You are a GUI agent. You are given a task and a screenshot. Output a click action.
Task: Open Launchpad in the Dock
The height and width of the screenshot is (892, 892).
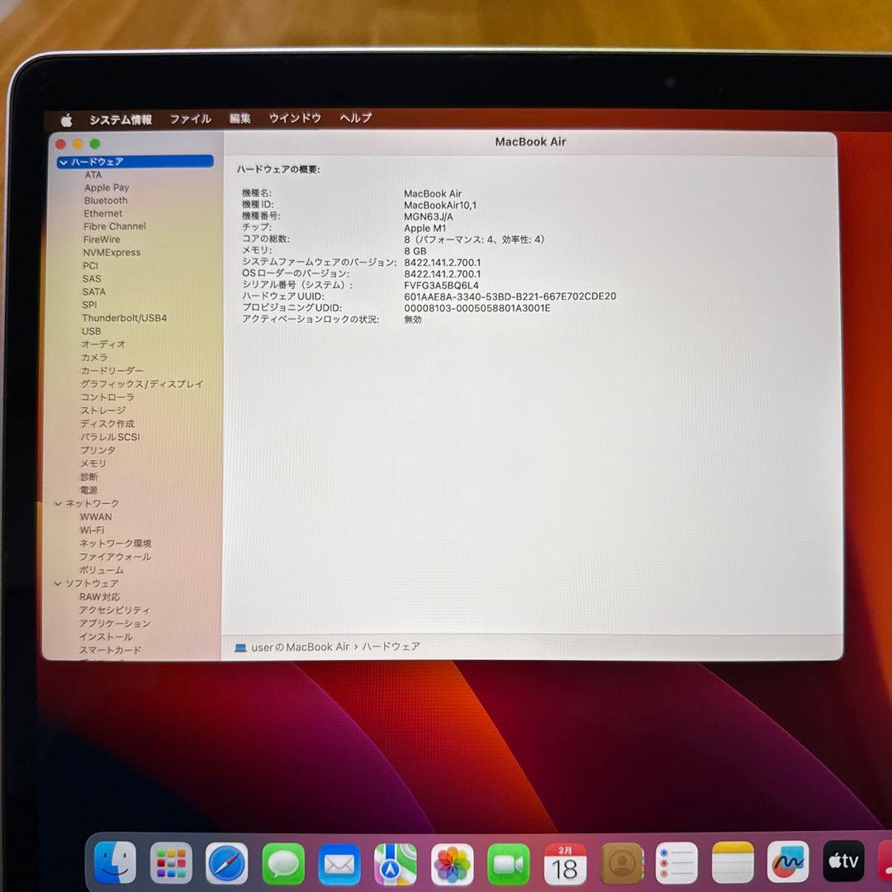(x=171, y=862)
